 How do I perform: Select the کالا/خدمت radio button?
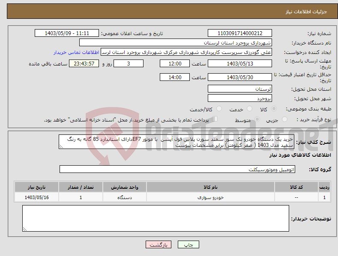(219, 109)
